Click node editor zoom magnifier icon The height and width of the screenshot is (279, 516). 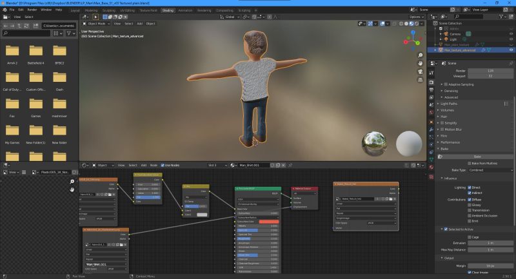(72, 182)
